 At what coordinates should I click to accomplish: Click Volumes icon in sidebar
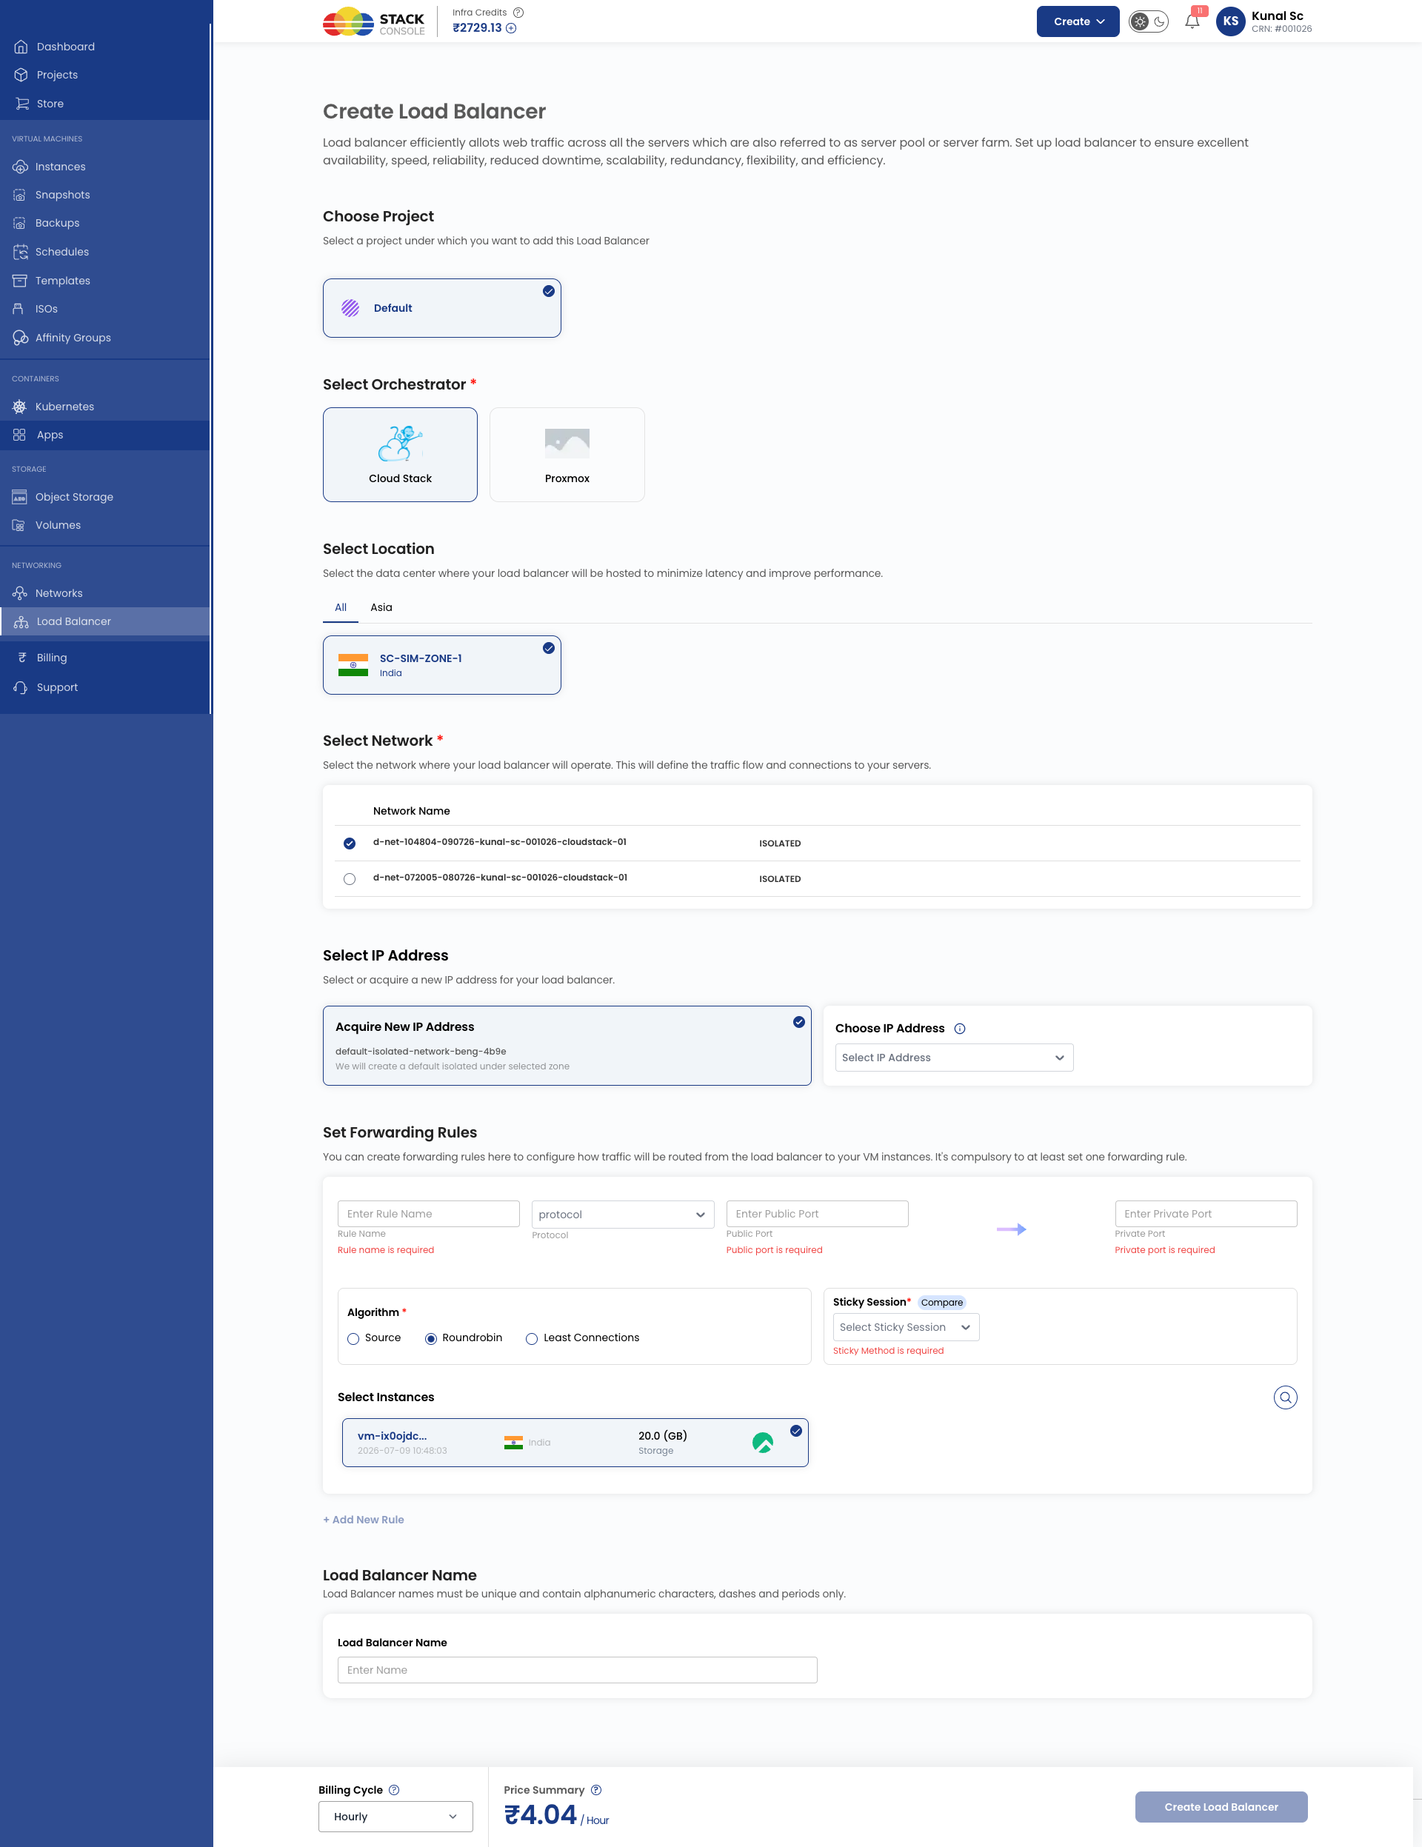coord(19,525)
